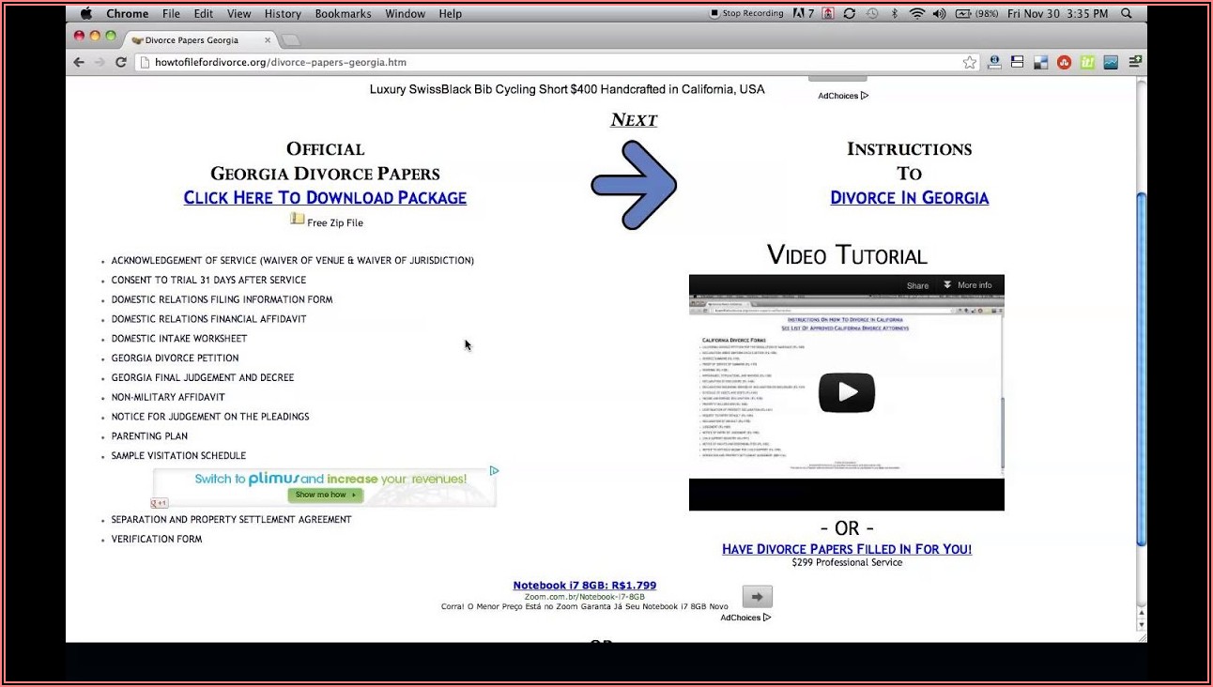This screenshot has height=687, width=1213.
Task: Click Domestic Relations Filing Information Form item
Action: (x=222, y=299)
